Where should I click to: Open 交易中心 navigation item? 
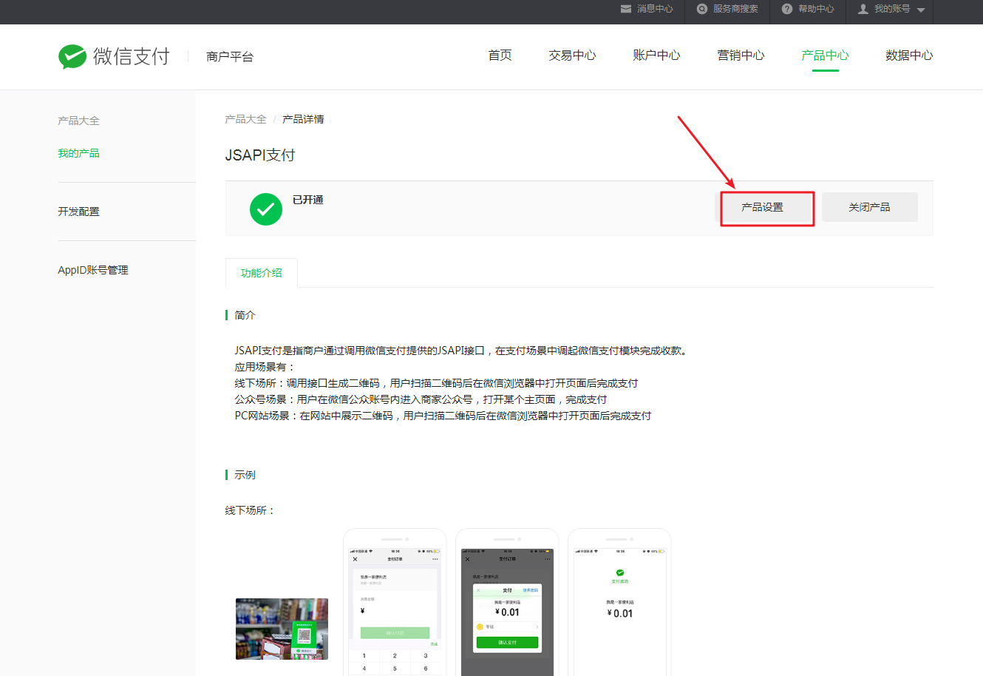[x=572, y=55]
